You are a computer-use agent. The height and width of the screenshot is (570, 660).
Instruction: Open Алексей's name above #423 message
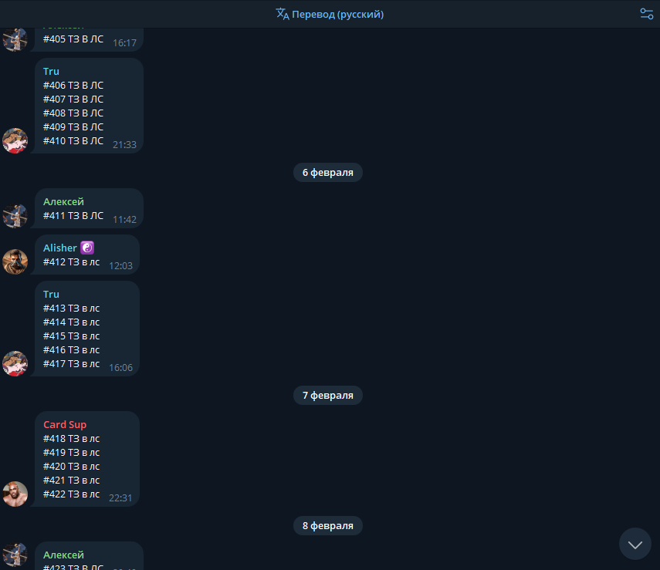click(63, 555)
